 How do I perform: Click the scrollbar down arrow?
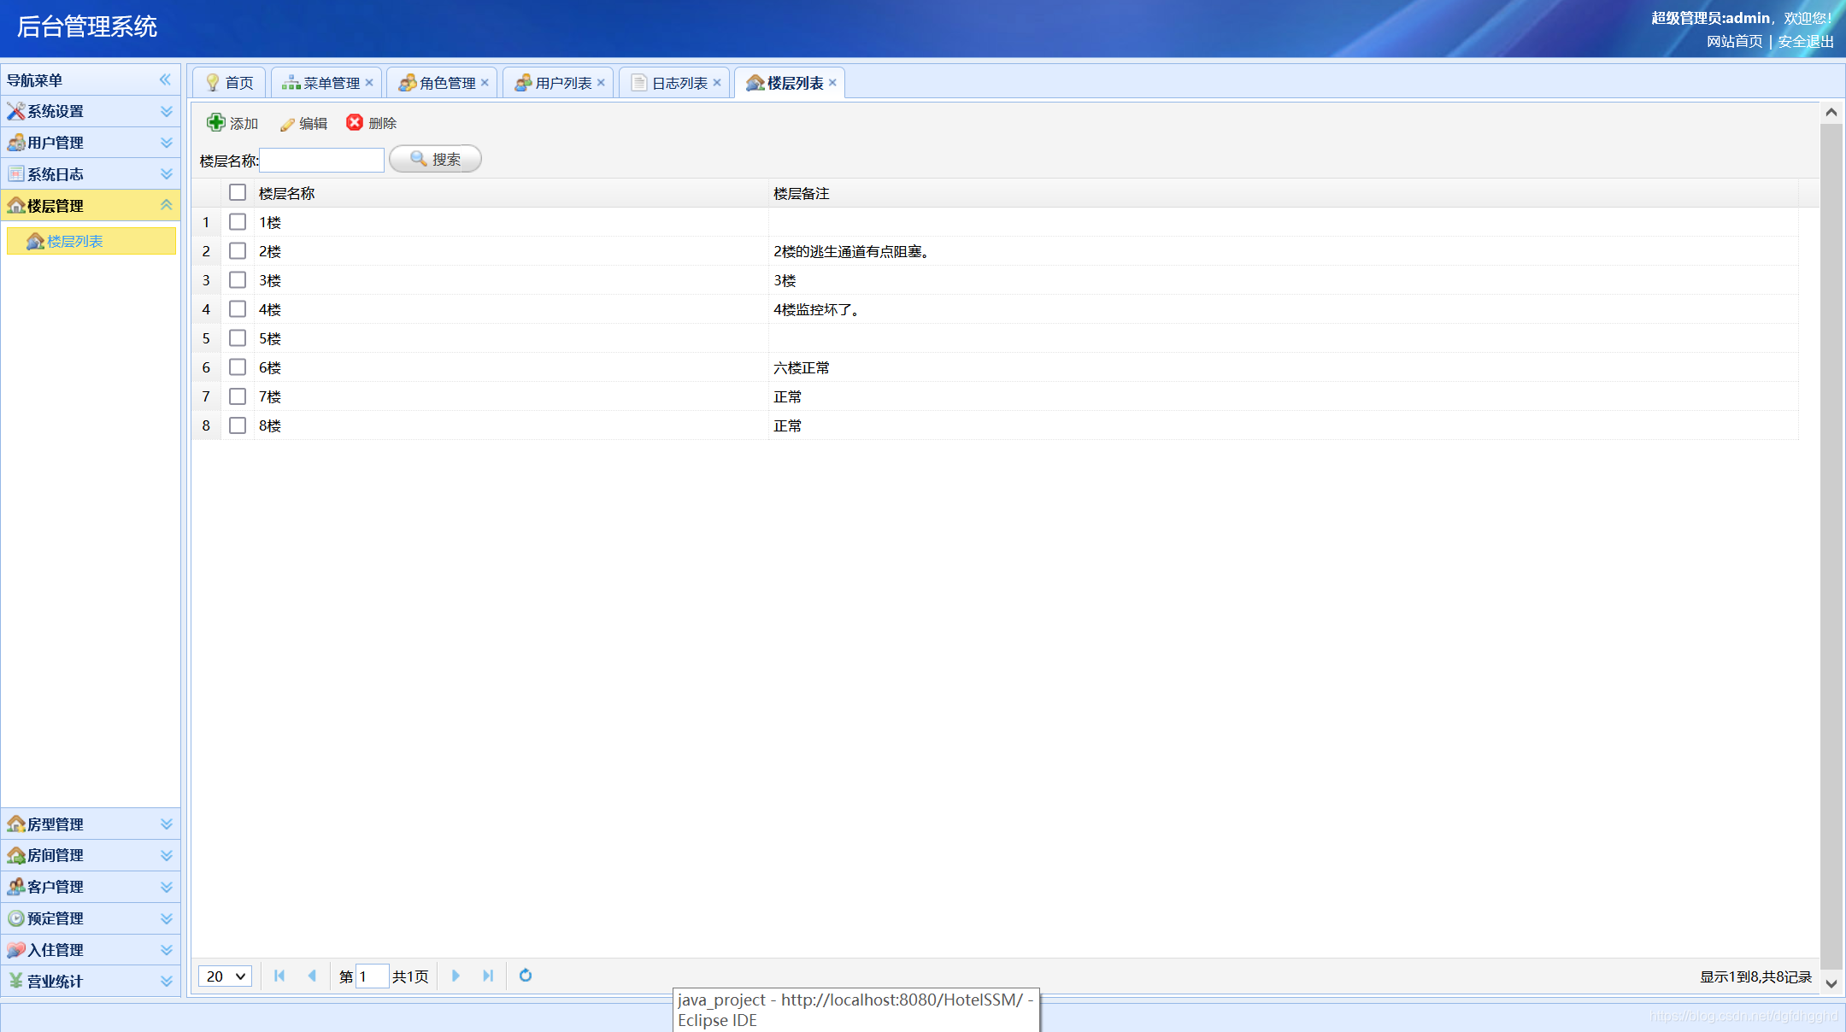point(1831,983)
